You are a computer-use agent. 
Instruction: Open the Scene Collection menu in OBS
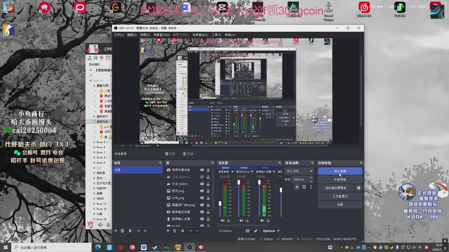[200, 35]
